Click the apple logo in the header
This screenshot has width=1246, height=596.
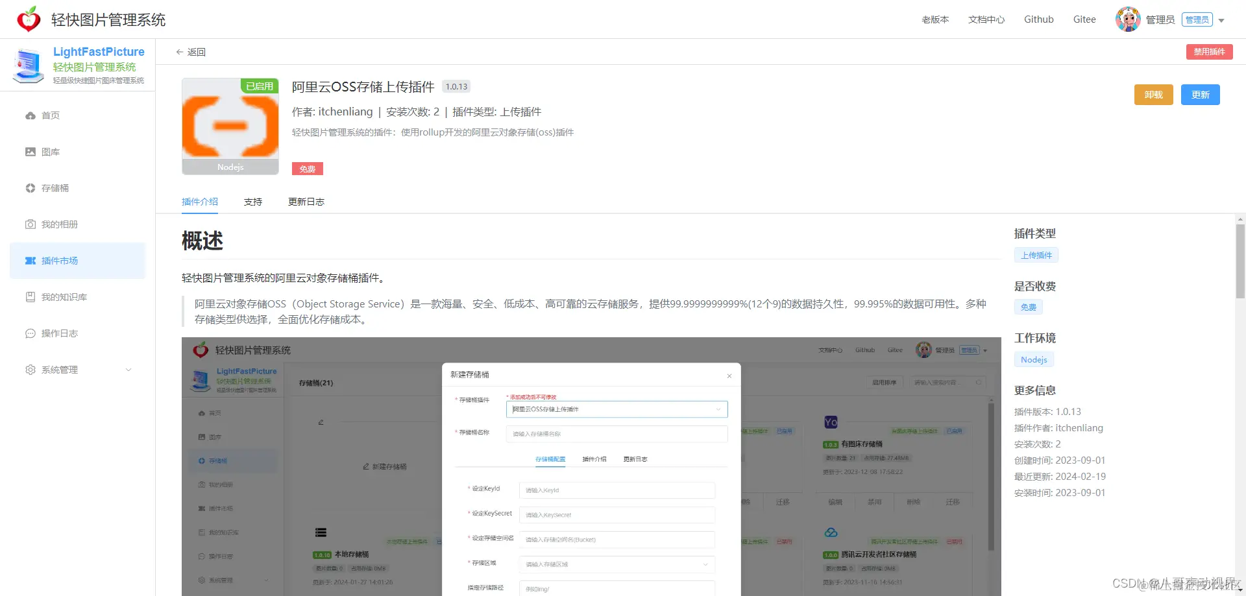[29, 19]
